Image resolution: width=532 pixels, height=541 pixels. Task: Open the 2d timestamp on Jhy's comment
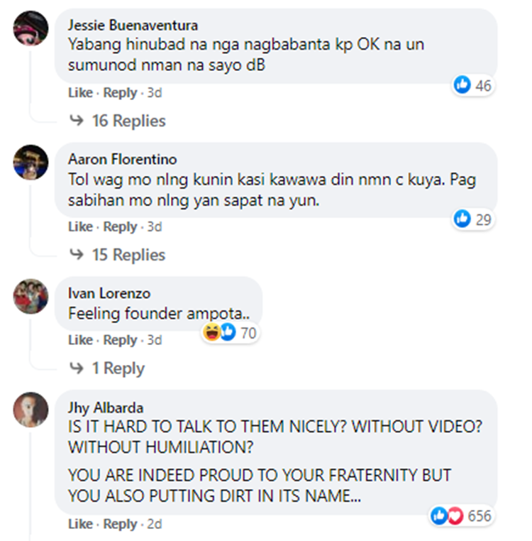(x=155, y=524)
